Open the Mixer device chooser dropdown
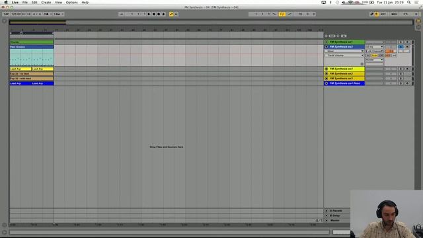Image resolution: width=423 pixels, height=238 pixels. (344, 51)
